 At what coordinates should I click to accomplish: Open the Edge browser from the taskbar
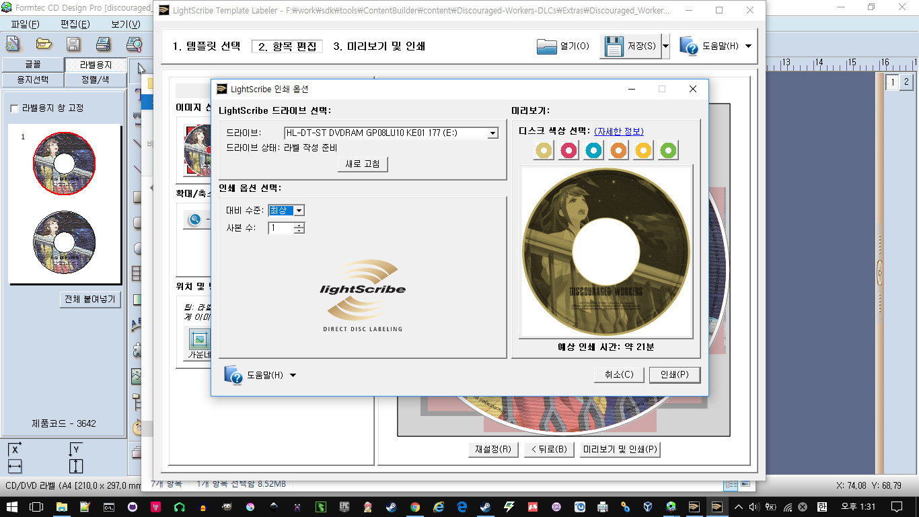point(462,506)
